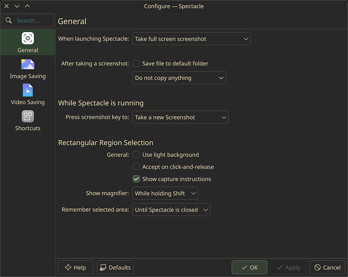Go to Shortcuts settings page
This screenshot has width=348, height=277.
tap(28, 121)
